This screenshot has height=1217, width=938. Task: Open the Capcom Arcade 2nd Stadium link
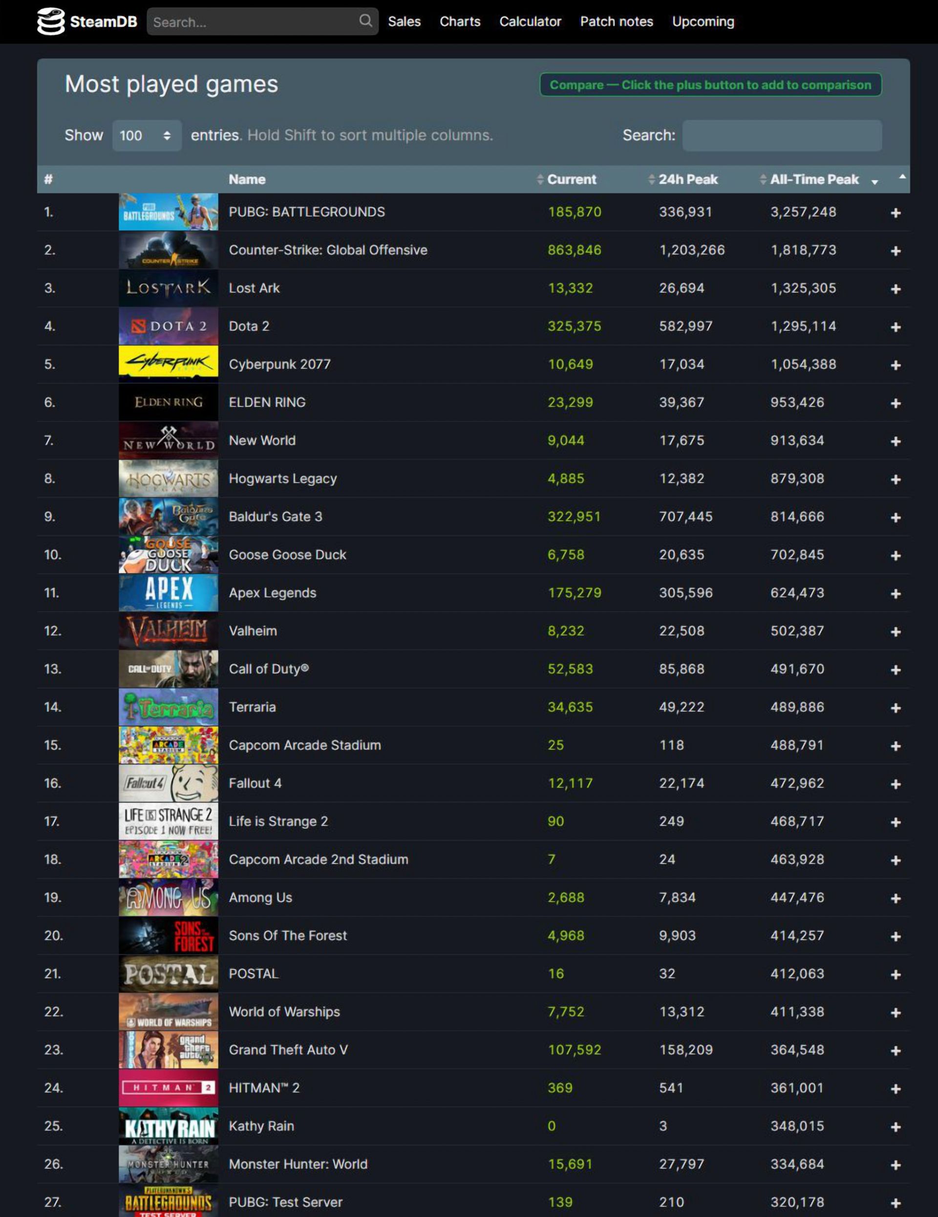click(318, 859)
